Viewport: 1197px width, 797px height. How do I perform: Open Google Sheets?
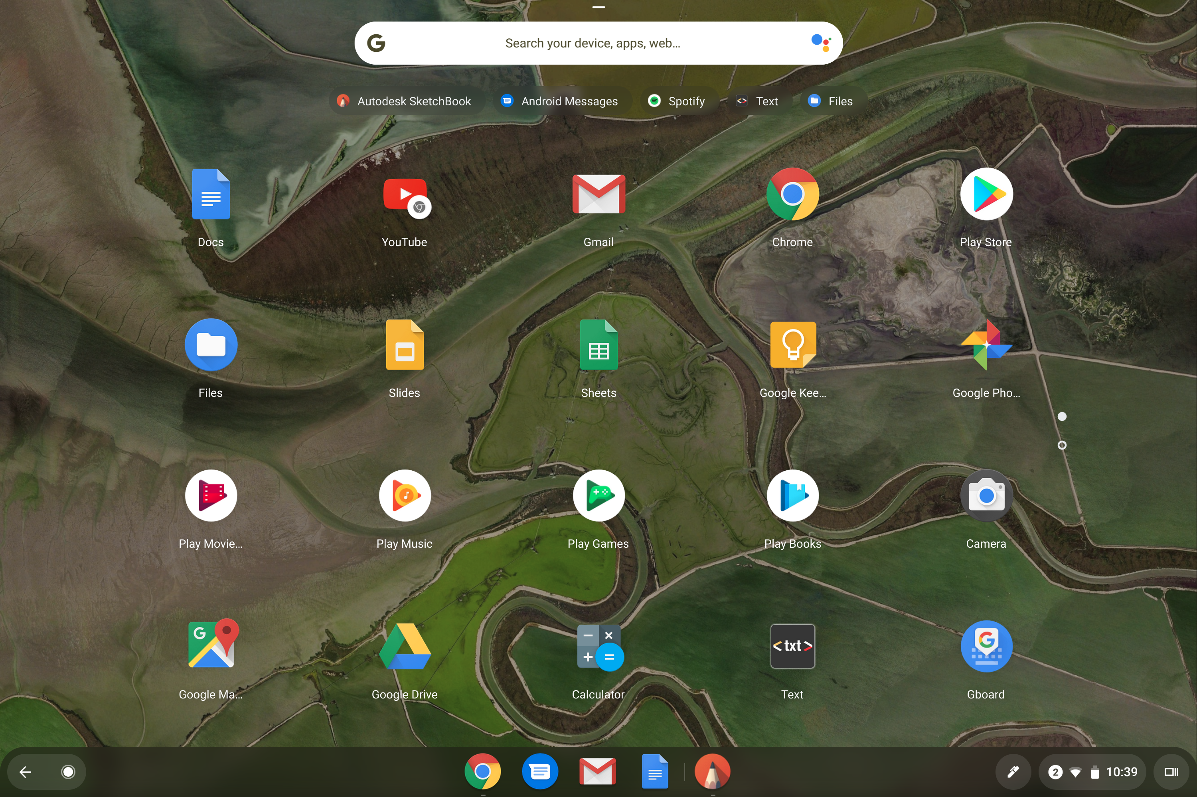pos(599,345)
